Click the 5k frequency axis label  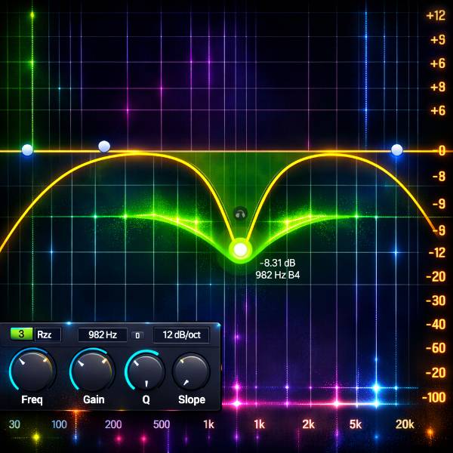(x=356, y=424)
